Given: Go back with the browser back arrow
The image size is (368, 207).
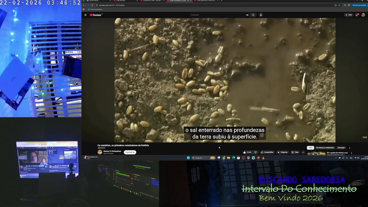Looking at the screenshot, I should click(84, 5).
